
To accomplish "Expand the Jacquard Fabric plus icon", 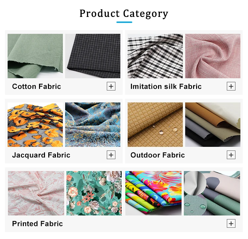I will point(111,155).
